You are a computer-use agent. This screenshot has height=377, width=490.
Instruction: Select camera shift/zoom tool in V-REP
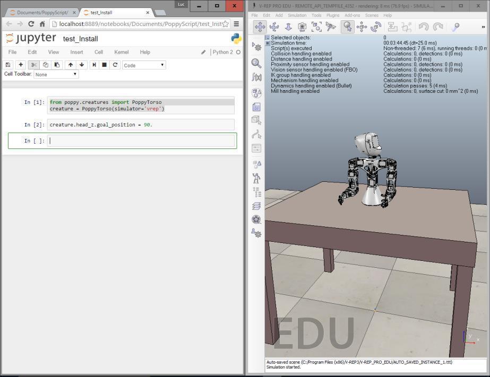pyautogui.click(x=288, y=27)
